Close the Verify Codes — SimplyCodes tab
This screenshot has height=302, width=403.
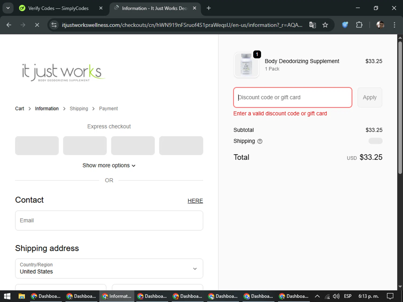tap(101, 8)
